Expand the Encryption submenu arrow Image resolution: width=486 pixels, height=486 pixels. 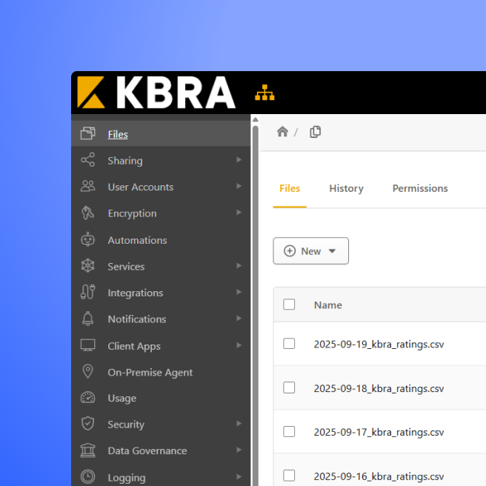[239, 213]
